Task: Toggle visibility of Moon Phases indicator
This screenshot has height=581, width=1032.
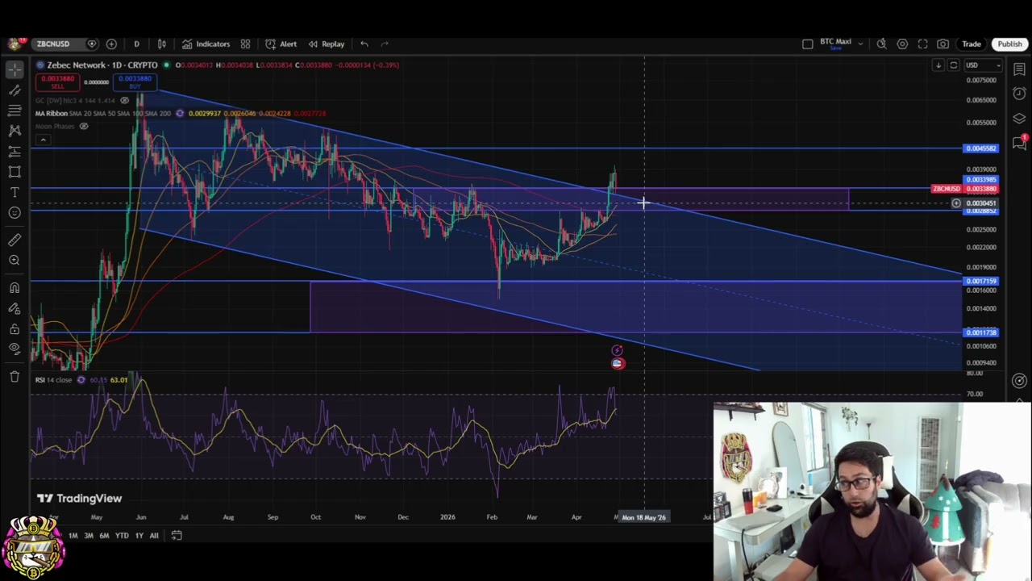Action: (83, 126)
